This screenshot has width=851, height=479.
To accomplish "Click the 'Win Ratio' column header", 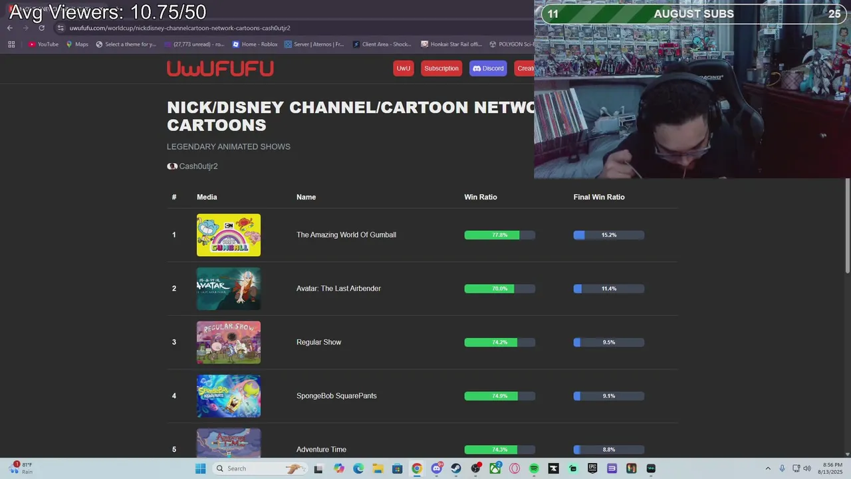I will (x=481, y=197).
